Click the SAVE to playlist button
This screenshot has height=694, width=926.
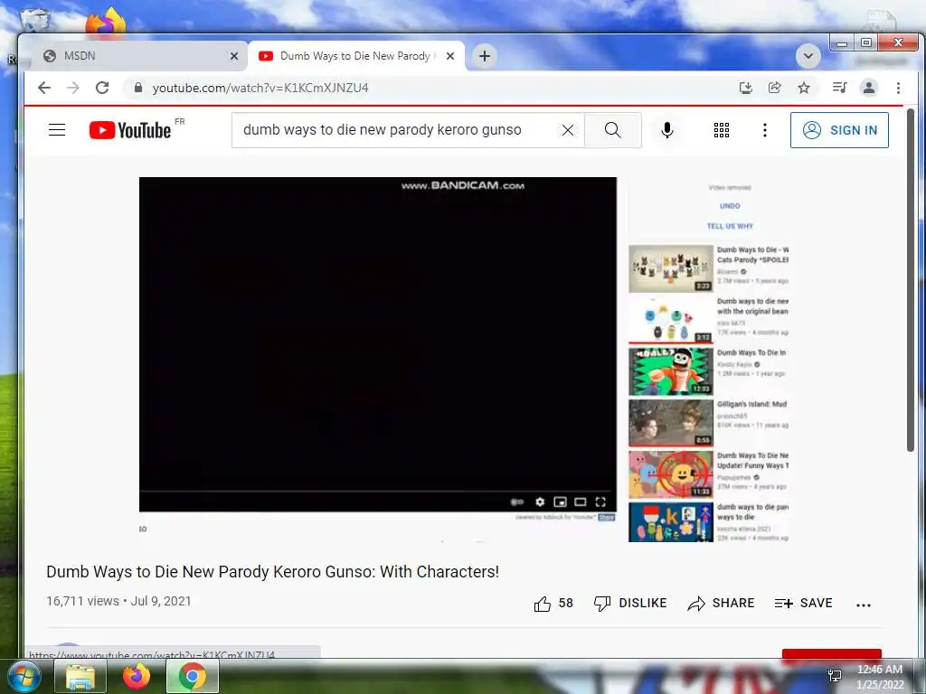803,603
